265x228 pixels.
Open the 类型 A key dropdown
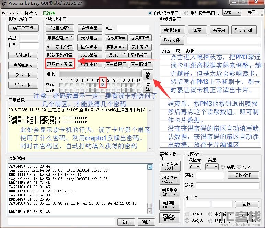pyautogui.click(x=212, y=167)
